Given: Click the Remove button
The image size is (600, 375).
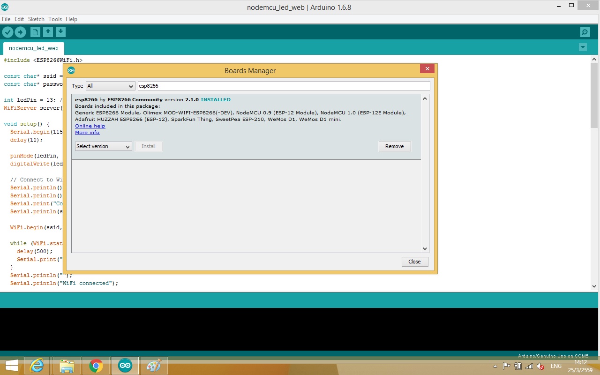Looking at the screenshot, I should (x=394, y=146).
